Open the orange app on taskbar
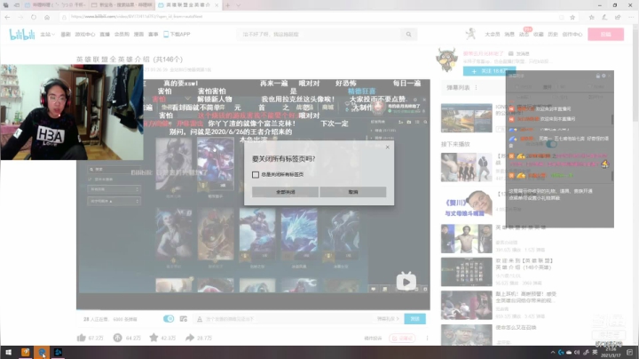This screenshot has height=359, width=639. (25, 352)
